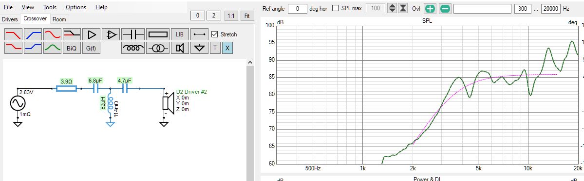Add an overlay with the green plus button
Image resolution: width=584 pixels, height=181 pixels.
430,9
